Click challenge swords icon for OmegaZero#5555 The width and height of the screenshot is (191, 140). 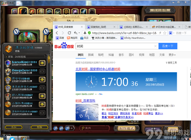click(x=42, y=71)
